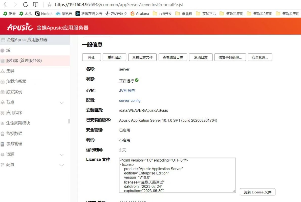Select 集群 in the left sidebar
Image resolution: width=301 pixels, height=202 pixels.
click(10, 71)
